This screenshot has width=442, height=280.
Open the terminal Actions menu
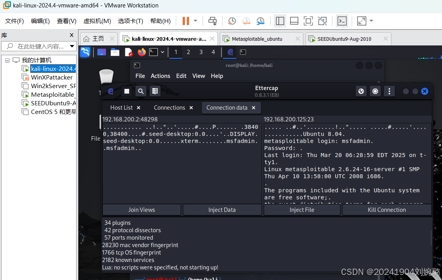tap(161, 76)
